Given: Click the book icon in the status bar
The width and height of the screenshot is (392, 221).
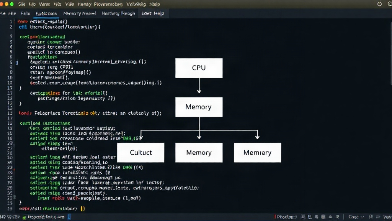Looking at the screenshot, I should (371, 217).
